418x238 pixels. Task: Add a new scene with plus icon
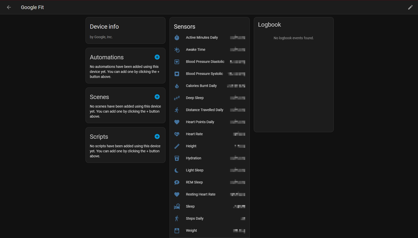157,97
